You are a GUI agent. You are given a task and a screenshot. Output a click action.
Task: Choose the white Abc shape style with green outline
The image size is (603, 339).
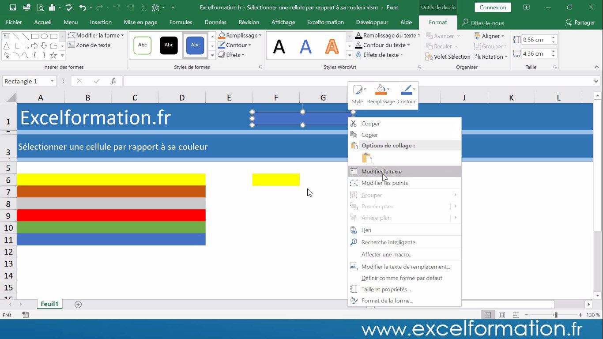[x=143, y=45]
